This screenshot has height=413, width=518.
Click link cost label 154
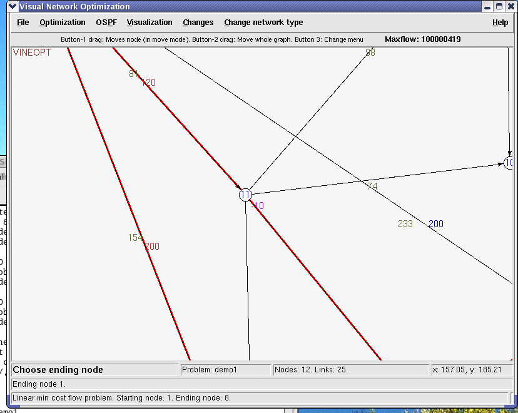(135, 238)
